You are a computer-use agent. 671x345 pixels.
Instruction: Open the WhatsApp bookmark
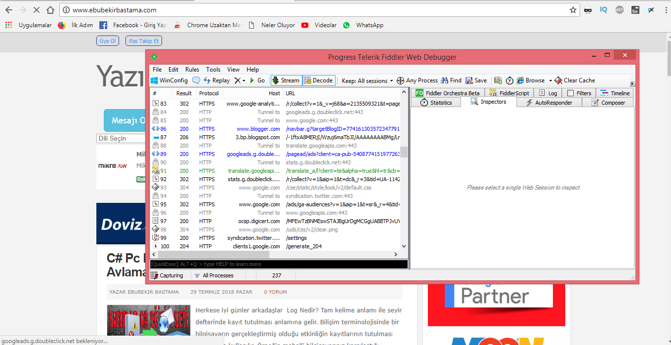tap(363, 25)
